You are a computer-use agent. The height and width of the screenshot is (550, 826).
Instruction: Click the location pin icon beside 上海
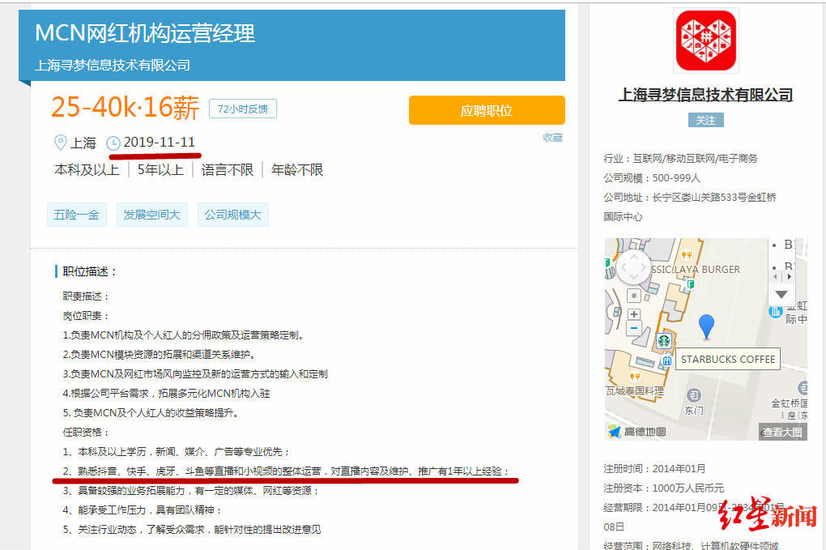[61, 143]
